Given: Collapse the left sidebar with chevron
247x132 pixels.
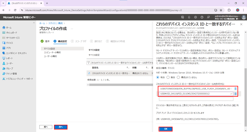Looking at the screenshot, I should 34,23.
